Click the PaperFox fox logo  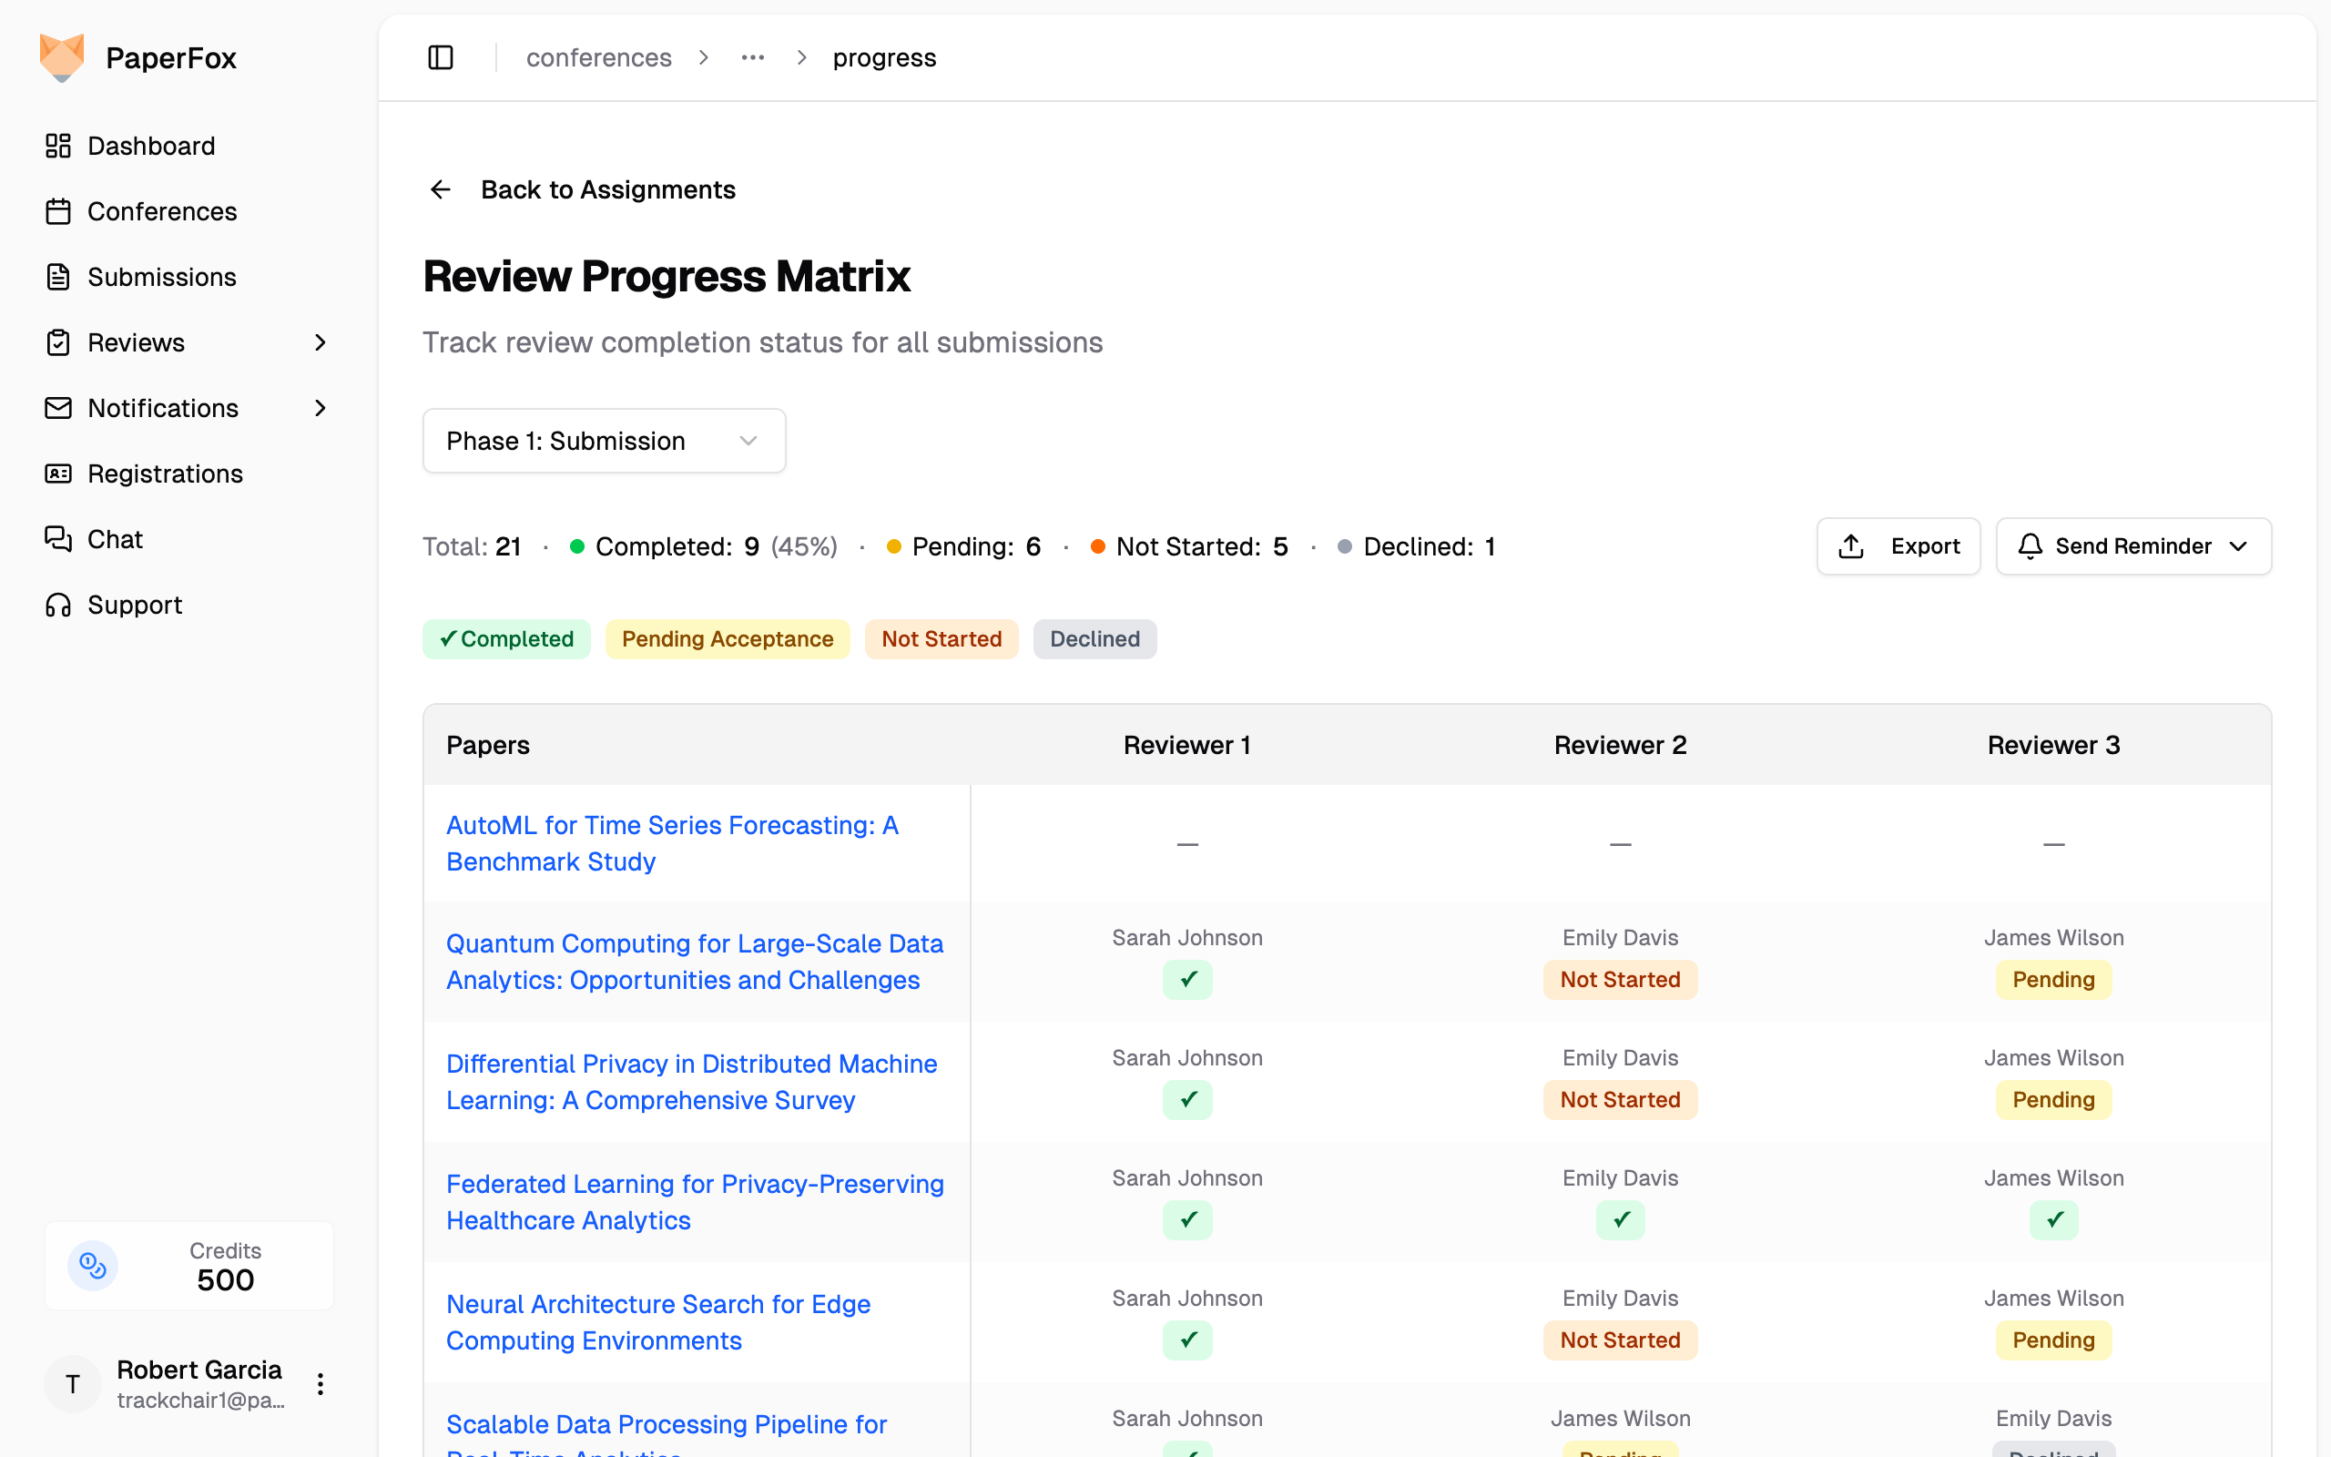[x=62, y=57]
